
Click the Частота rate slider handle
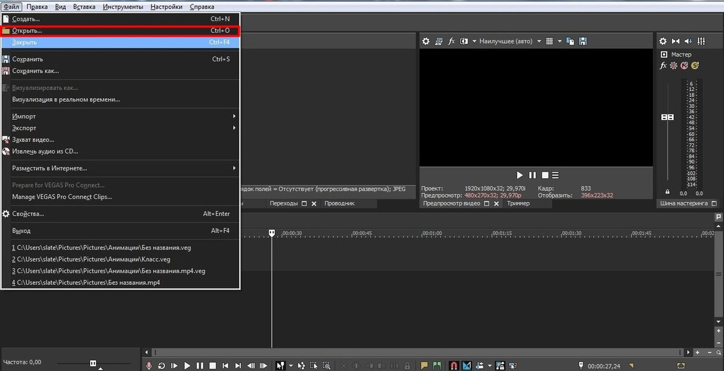[x=93, y=363]
